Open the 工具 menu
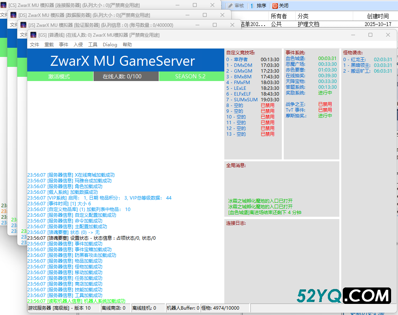The width and height of the screenshot is (398, 315). pyautogui.click(x=93, y=45)
